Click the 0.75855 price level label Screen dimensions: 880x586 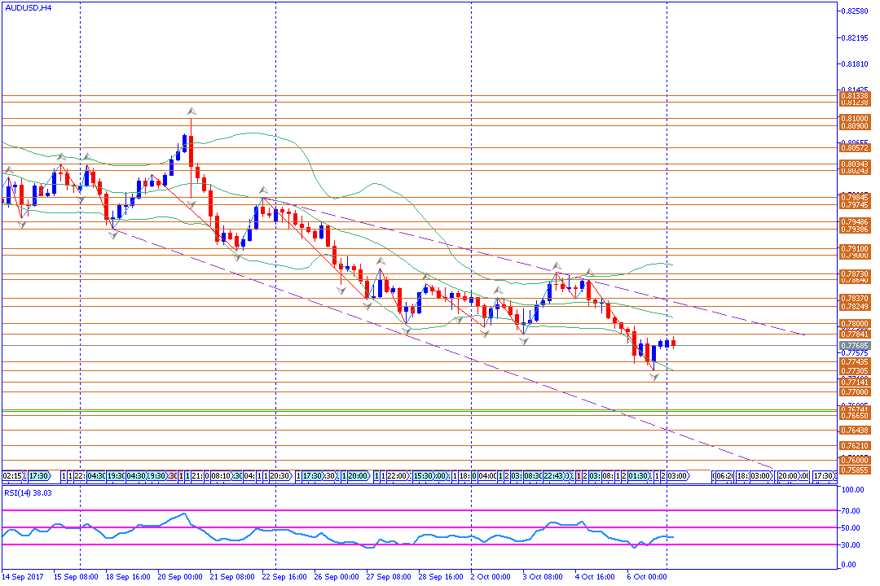[x=854, y=470]
